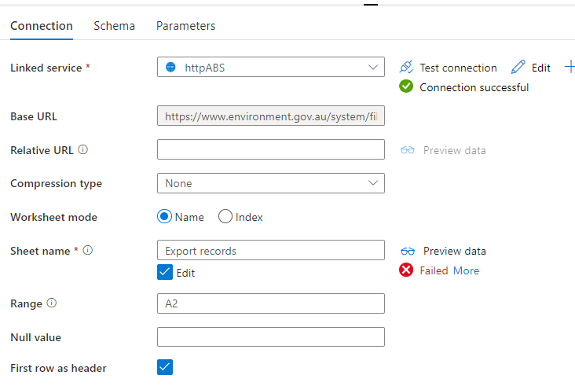Screen dimensions: 575x386
Task: Click the Edit link next to Test connection
Action: (541, 68)
